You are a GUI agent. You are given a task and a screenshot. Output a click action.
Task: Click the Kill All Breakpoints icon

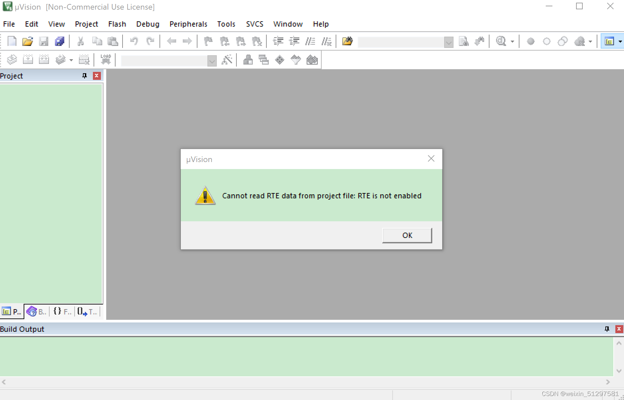[x=580, y=42]
